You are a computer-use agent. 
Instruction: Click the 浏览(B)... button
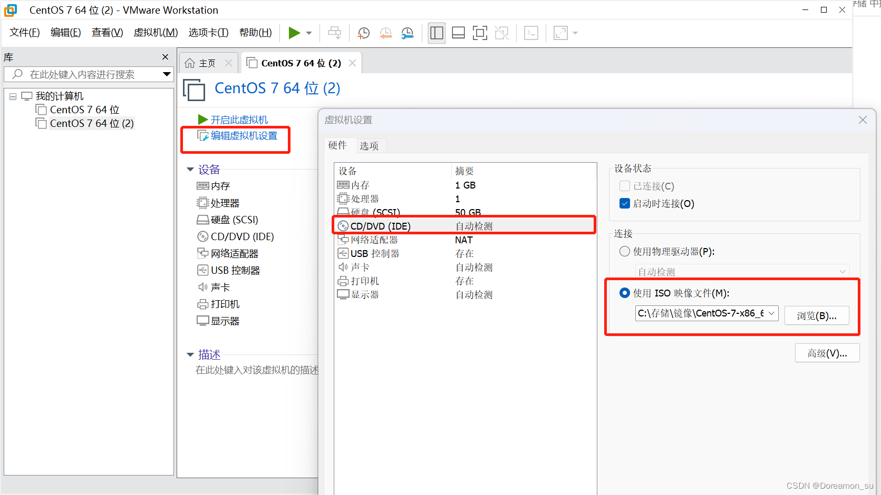tap(817, 315)
